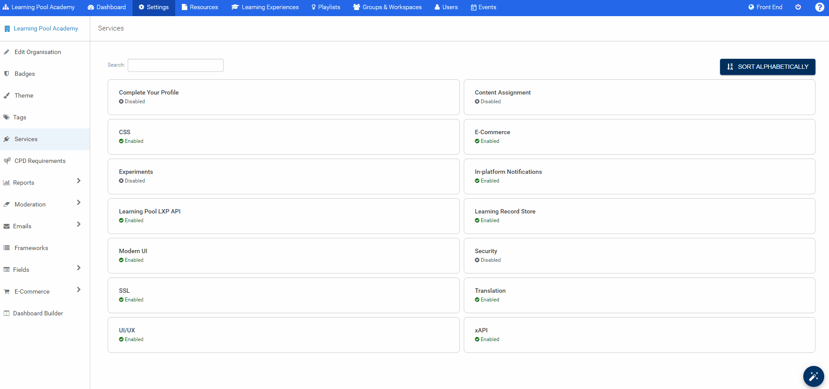Expand the Reports submenu chevron

click(x=79, y=181)
